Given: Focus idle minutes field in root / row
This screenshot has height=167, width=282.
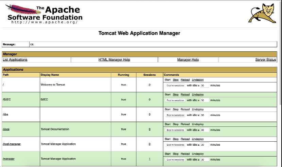Looking at the screenshot, I should pos(205,86).
